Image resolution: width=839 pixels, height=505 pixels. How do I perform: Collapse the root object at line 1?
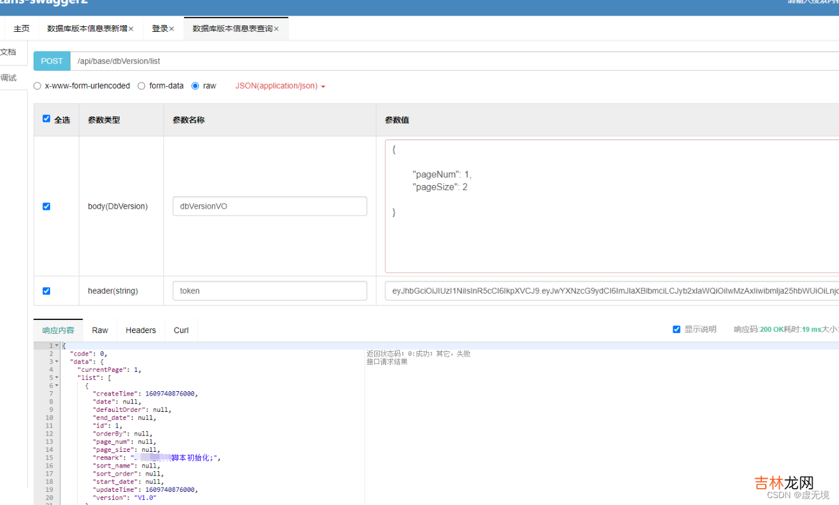pos(57,346)
